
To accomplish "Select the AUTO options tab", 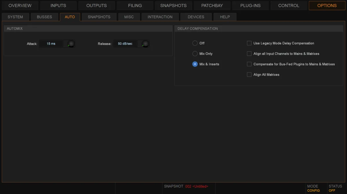I will [x=70, y=17].
